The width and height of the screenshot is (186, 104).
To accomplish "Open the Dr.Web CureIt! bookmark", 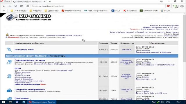I will (x=149, y=11).
